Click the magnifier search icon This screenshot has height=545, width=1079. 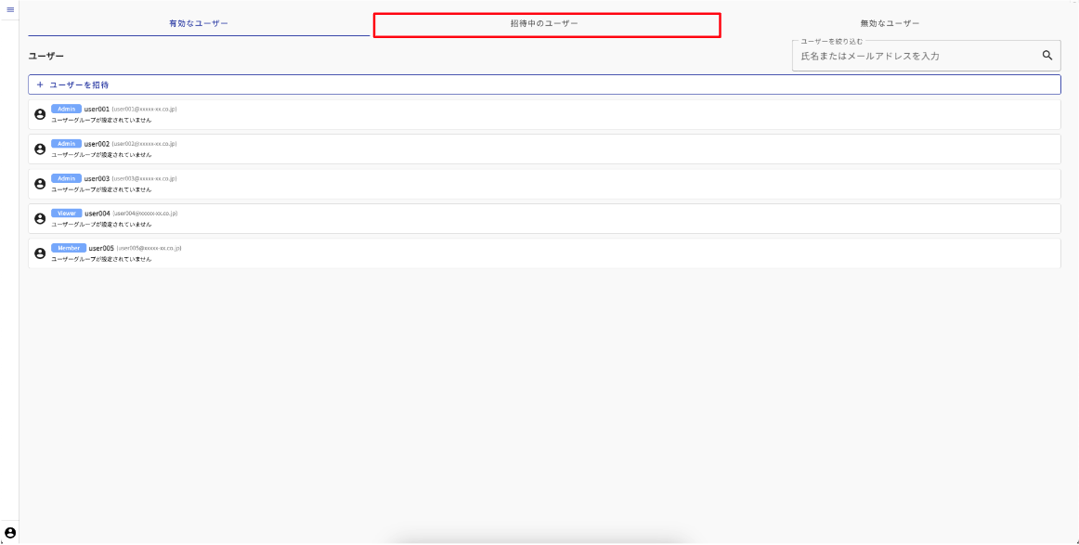(x=1047, y=56)
